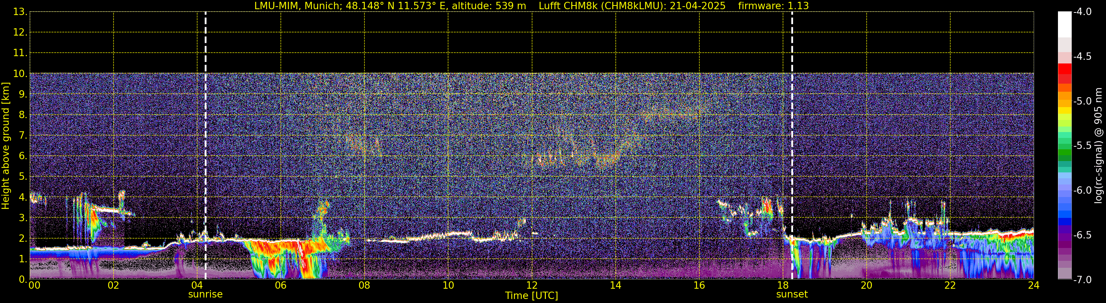The image size is (1106, 303).
Task: Click the 'Time [UTC]' axis title
Action: tap(532, 296)
